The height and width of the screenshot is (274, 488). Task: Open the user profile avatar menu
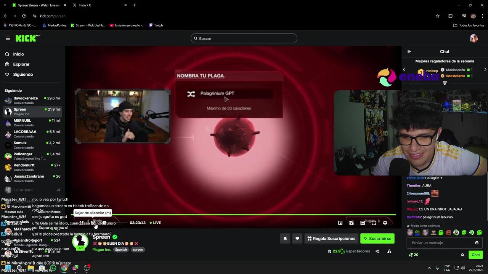[x=474, y=38]
